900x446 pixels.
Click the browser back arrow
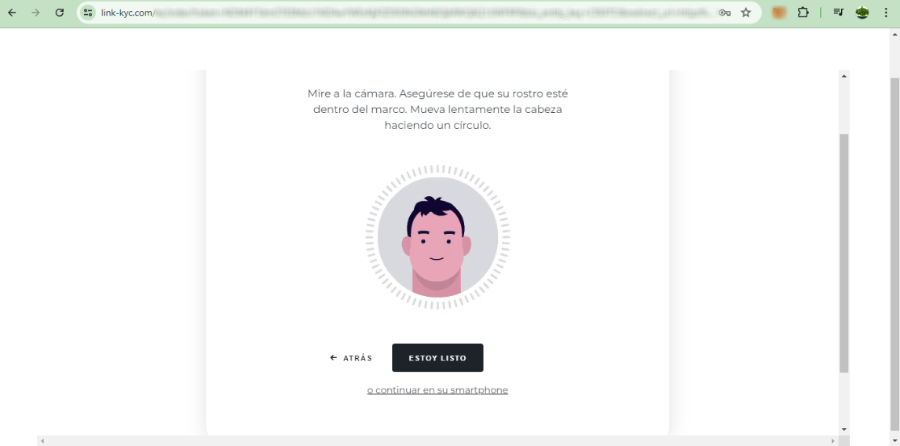click(x=12, y=13)
